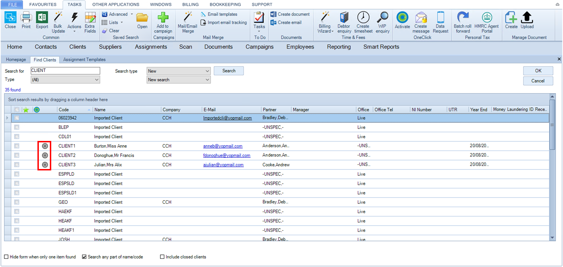Tick checkbox for GEO row
Image resolution: width=563 pixels, height=267 pixels.
[17, 202]
